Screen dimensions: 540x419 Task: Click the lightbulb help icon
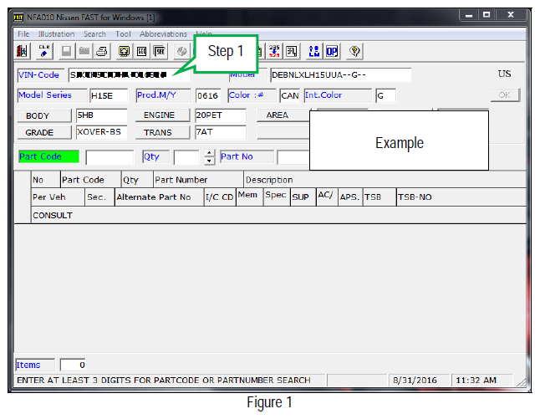coord(354,51)
